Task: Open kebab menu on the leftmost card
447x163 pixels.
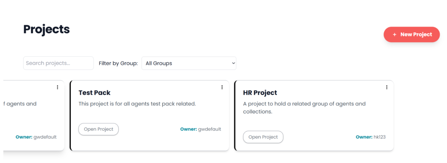Action: 57,87
